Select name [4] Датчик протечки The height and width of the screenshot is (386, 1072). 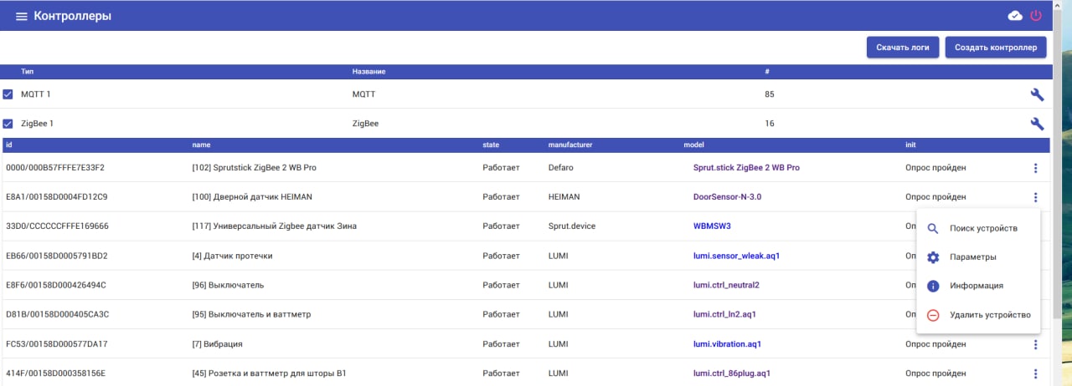[x=233, y=256]
